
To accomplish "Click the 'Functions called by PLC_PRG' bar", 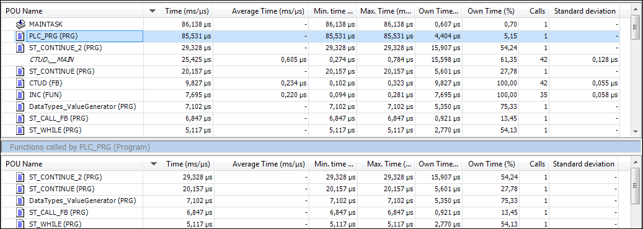I will 321,147.
